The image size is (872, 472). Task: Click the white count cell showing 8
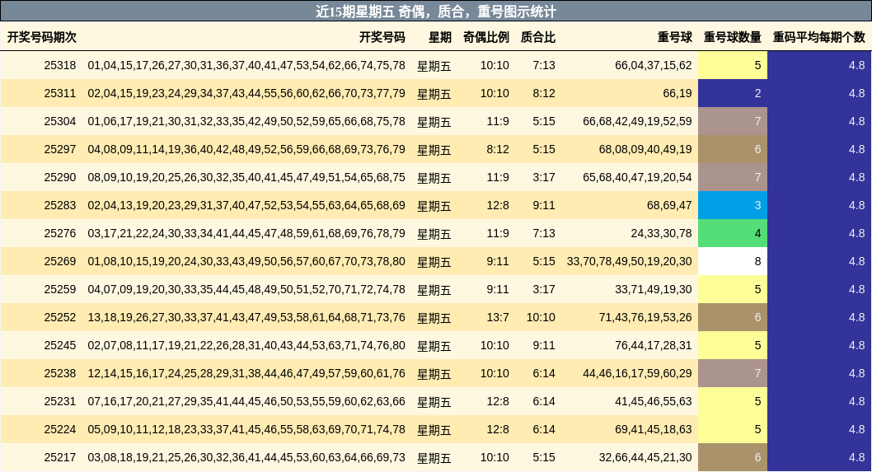coord(733,261)
